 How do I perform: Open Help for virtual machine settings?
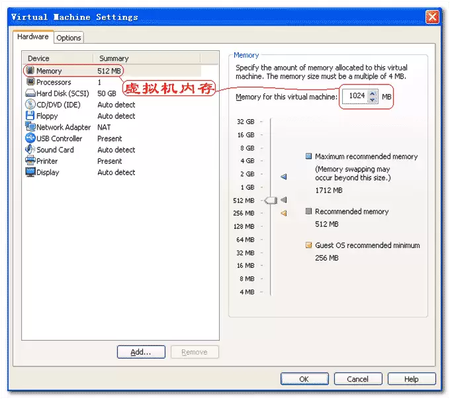412,379
